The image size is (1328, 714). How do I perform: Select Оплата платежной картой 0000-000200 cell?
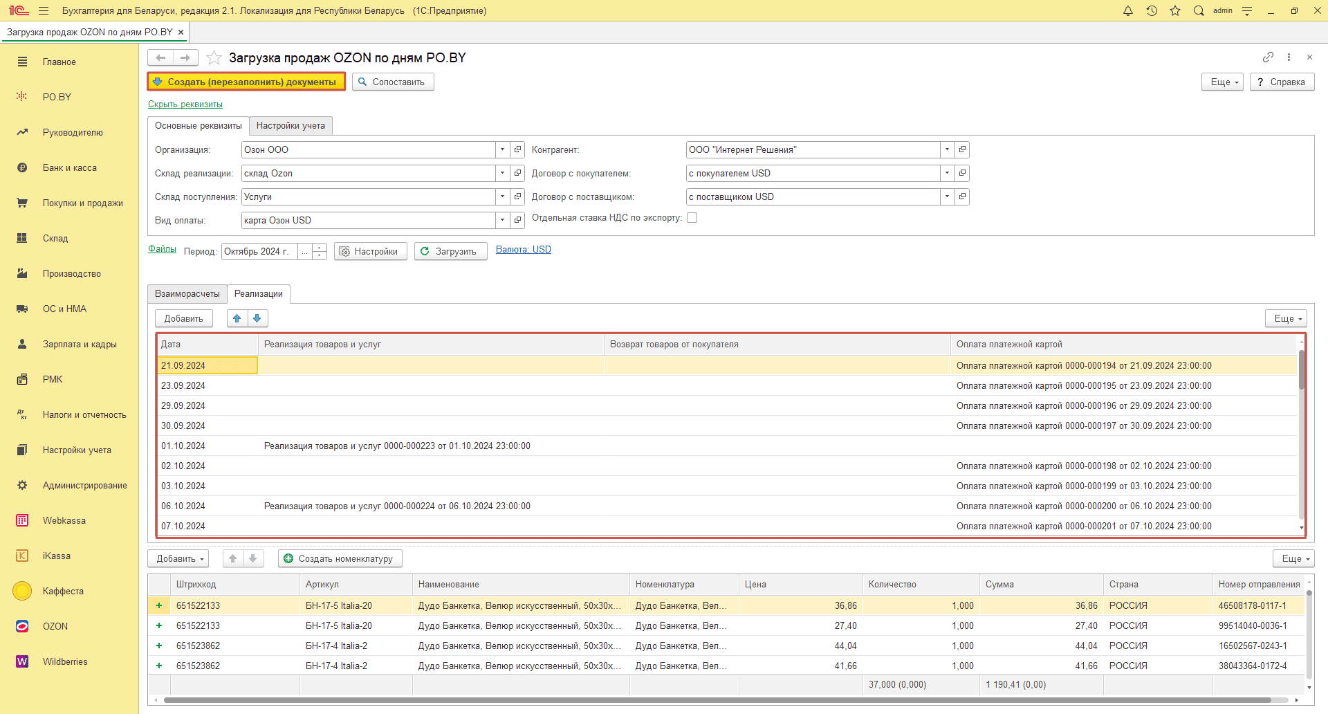point(1123,506)
